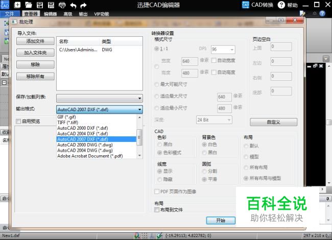
Task: Open 帮助 help question mark icon
Action: (281, 5)
